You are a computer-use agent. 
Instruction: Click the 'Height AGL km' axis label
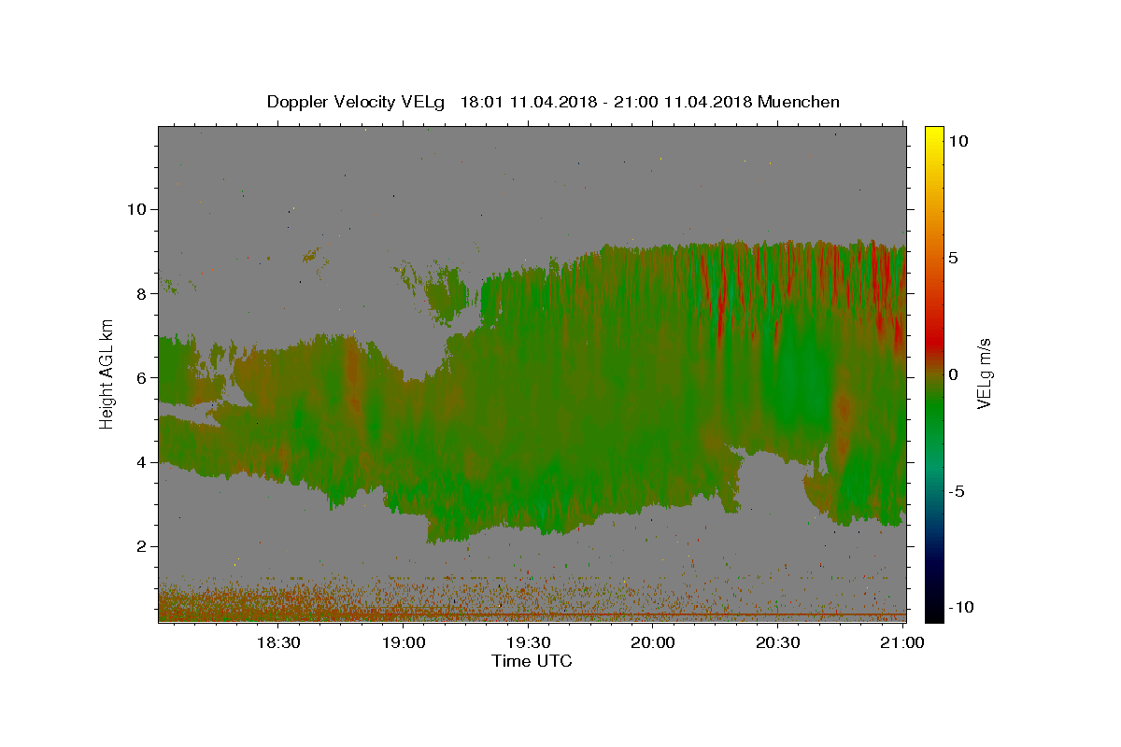(107, 373)
